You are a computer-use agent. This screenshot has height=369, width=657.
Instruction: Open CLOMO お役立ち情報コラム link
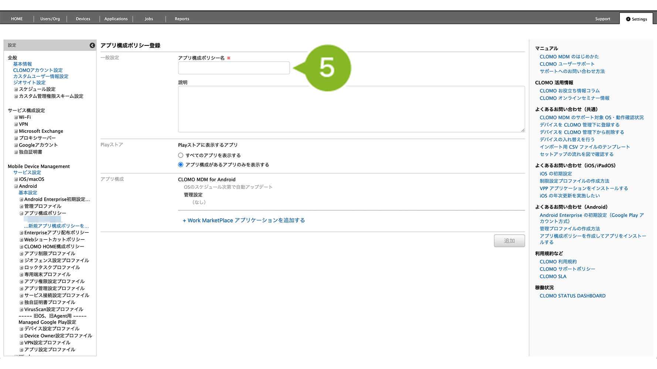click(x=570, y=91)
